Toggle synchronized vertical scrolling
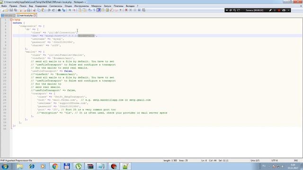Screen dimensions: 303x170 pyautogui.click(x=80, y=10)
